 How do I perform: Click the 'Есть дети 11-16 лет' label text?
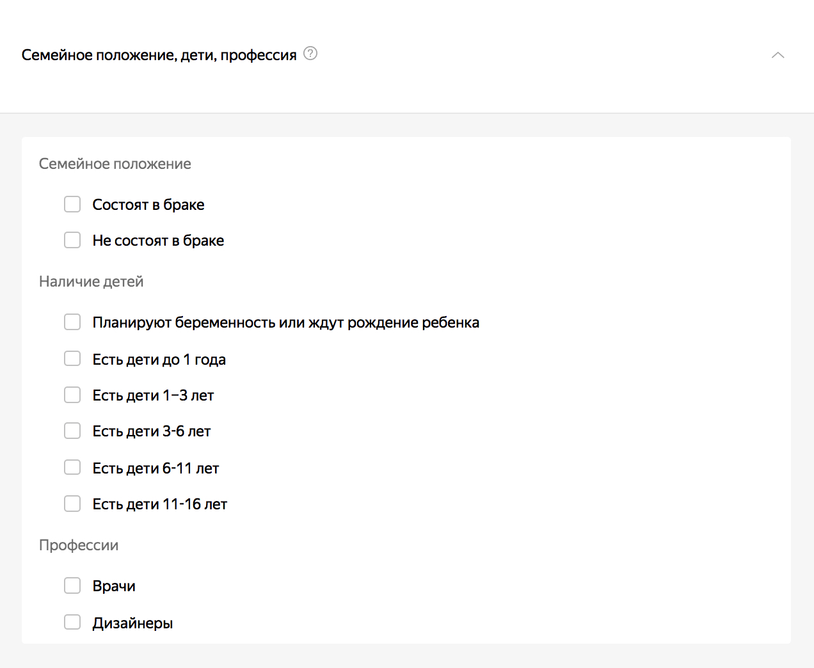pyautogui.click(x=159, y=504)
